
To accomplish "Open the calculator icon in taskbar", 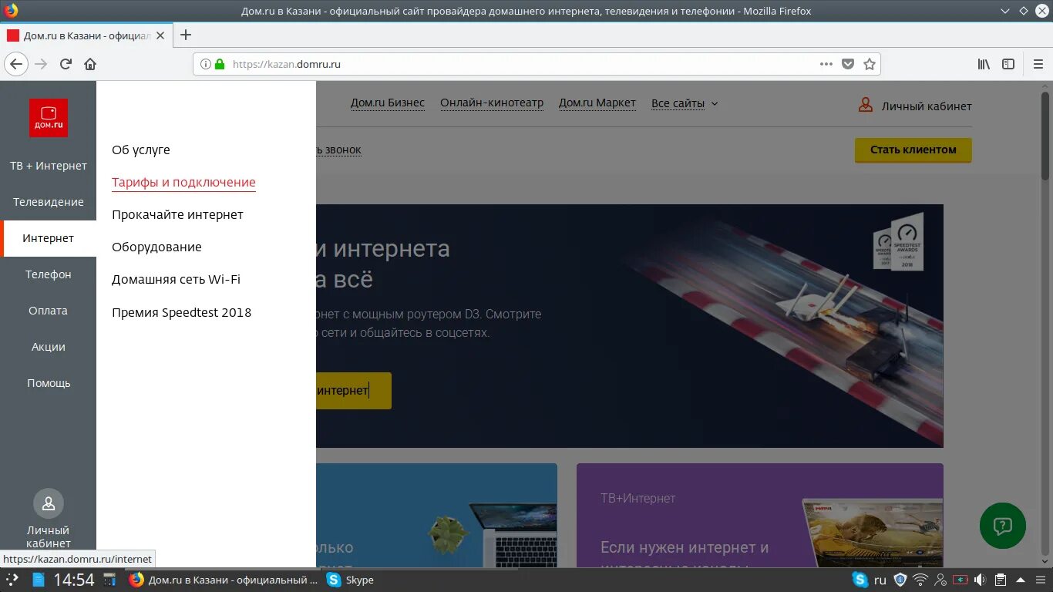I will tap(110, 580).
